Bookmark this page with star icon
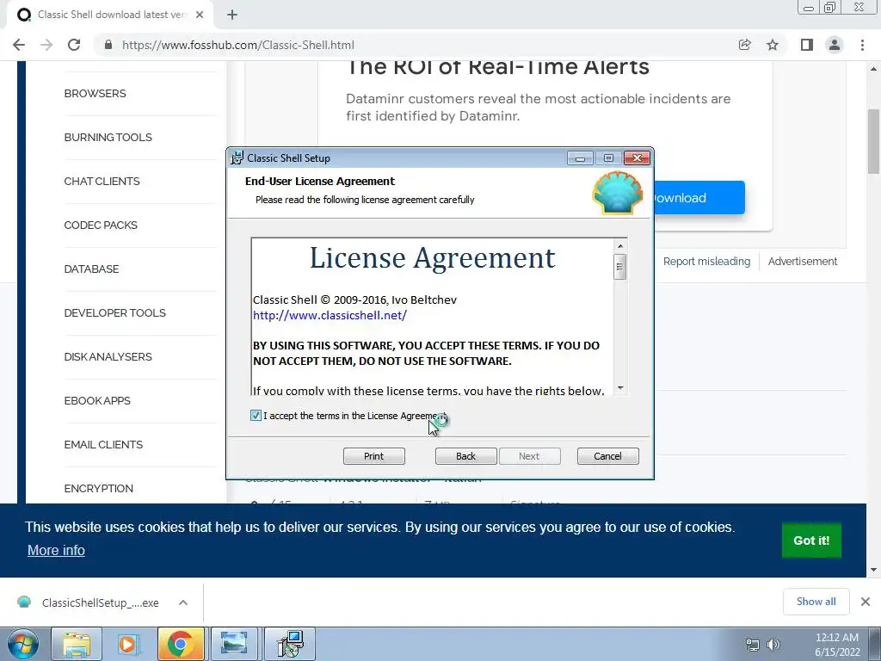 click(x=773, y=45)
